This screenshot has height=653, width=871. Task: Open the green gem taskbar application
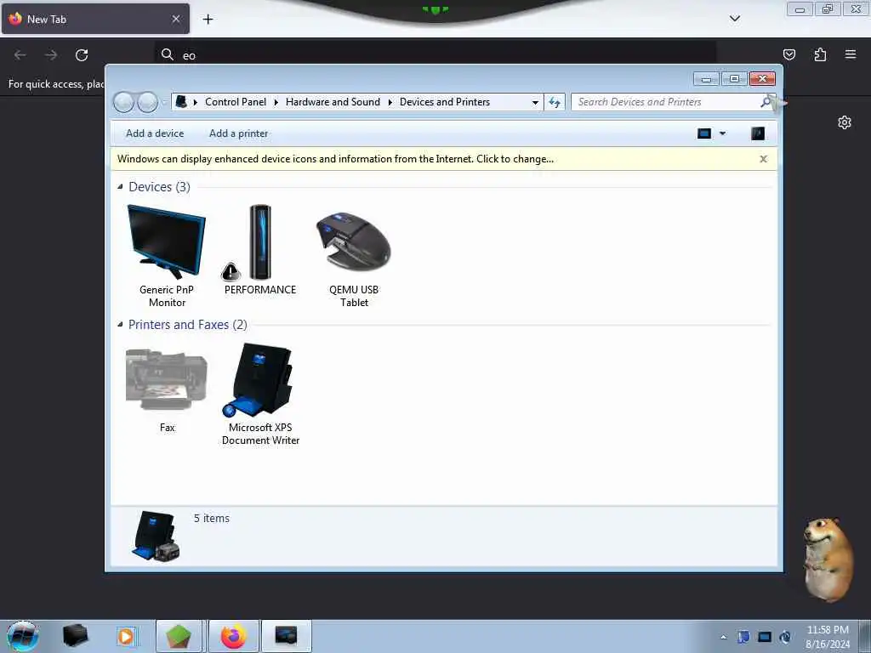pyautogui.click(x=179, y=636)
